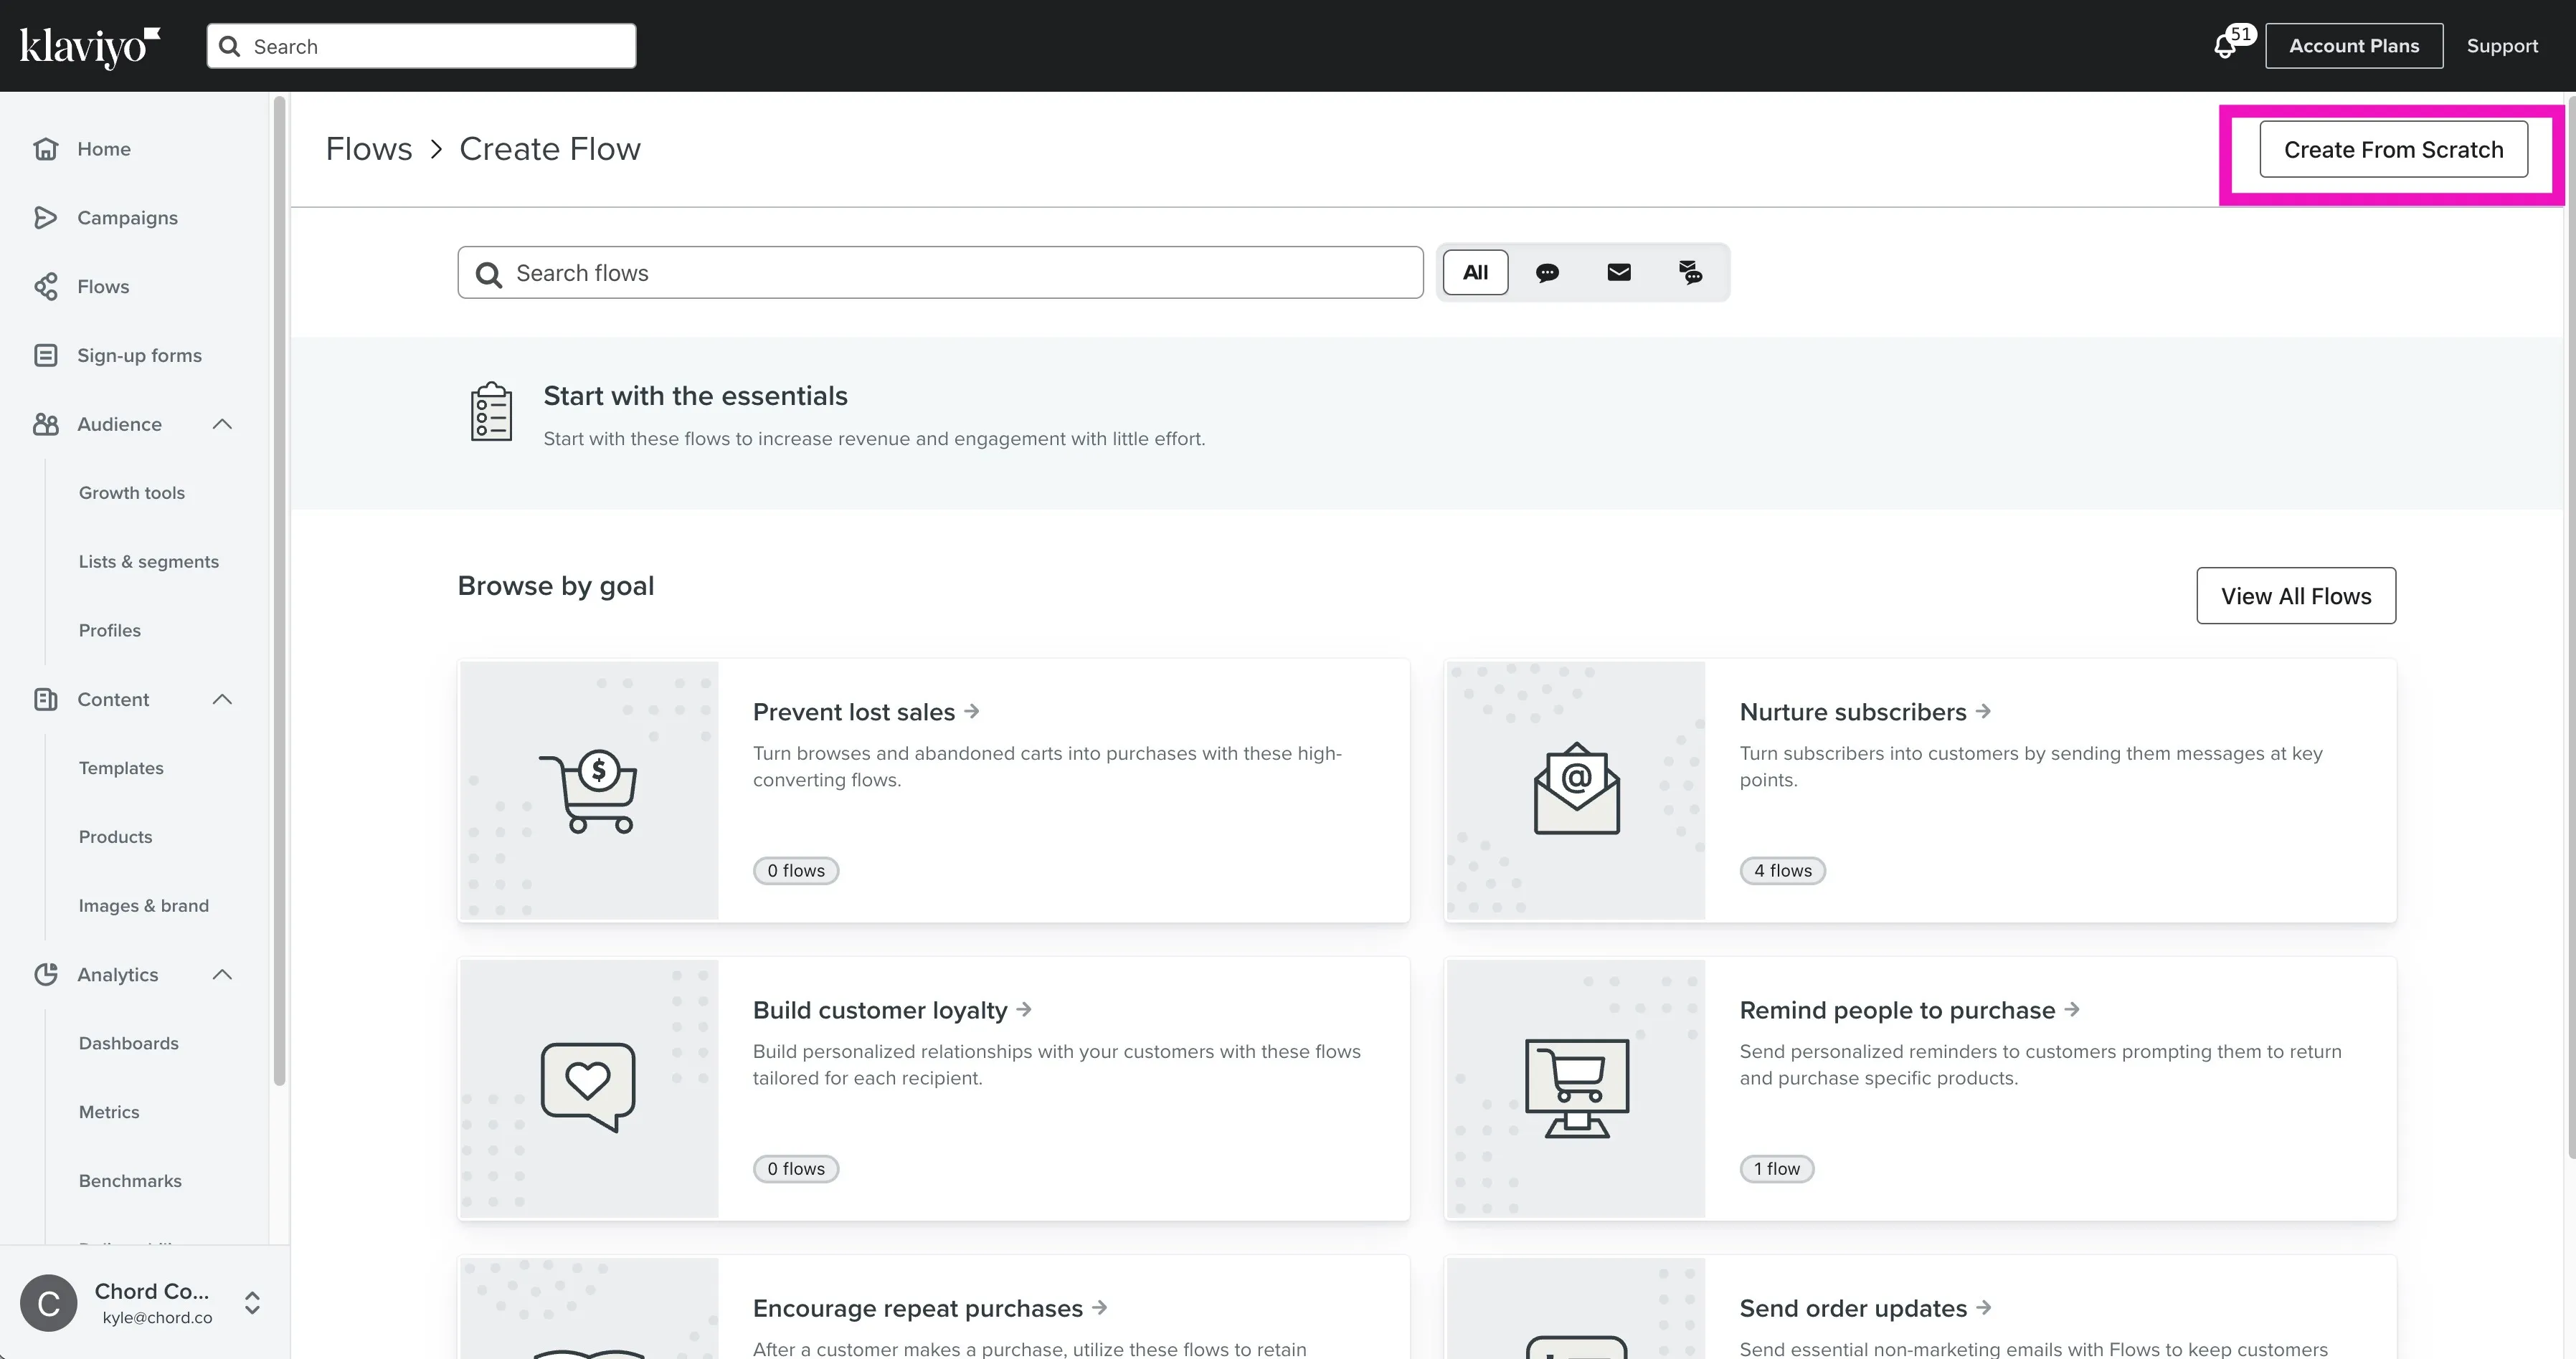2576x1359 pixels.
Task: Open Templates under Content
Action: point(121,768)
